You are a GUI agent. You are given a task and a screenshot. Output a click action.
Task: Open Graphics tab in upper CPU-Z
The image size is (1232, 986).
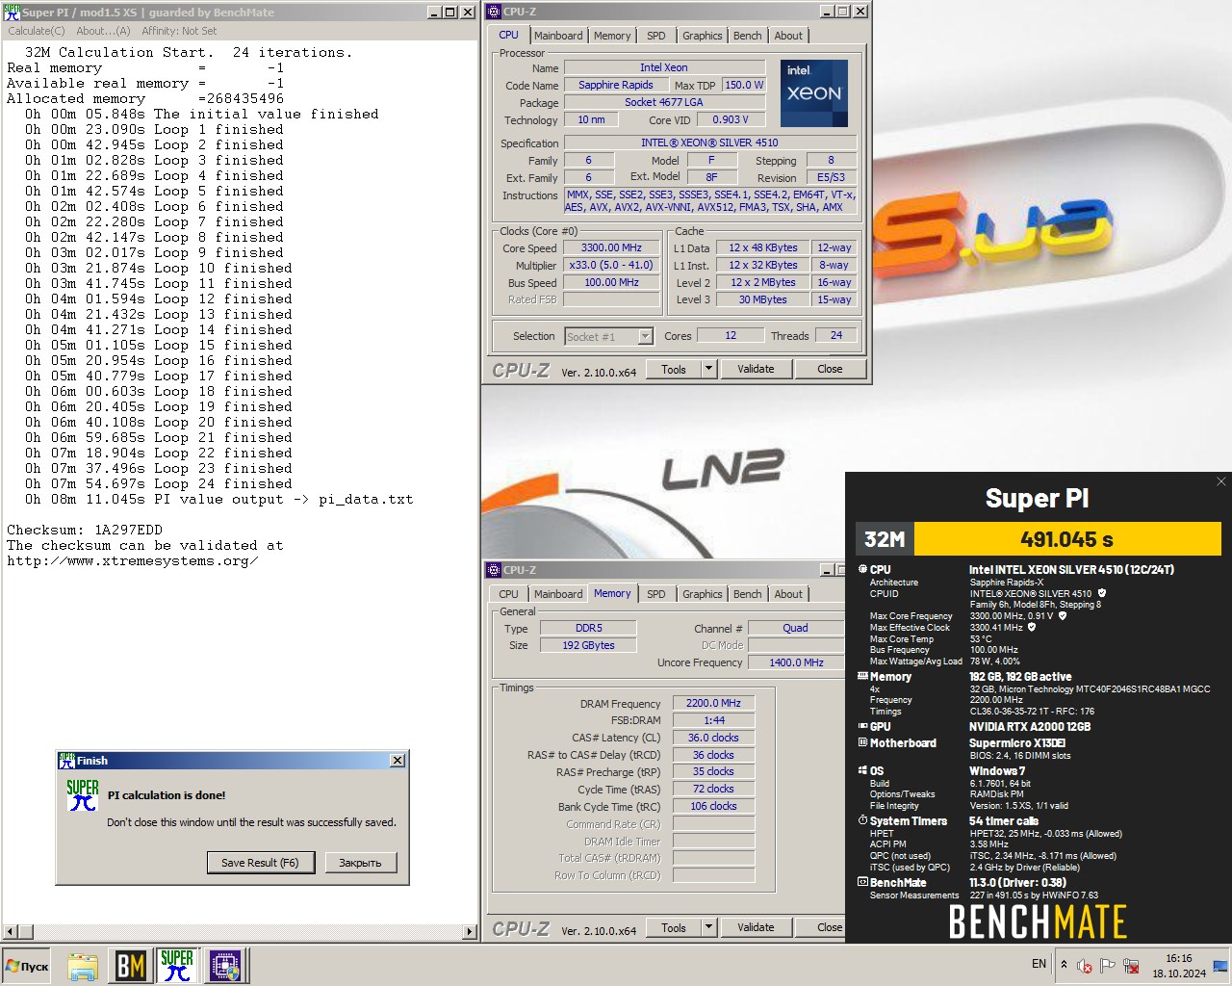pyautogui.click(x=703, y=36)
